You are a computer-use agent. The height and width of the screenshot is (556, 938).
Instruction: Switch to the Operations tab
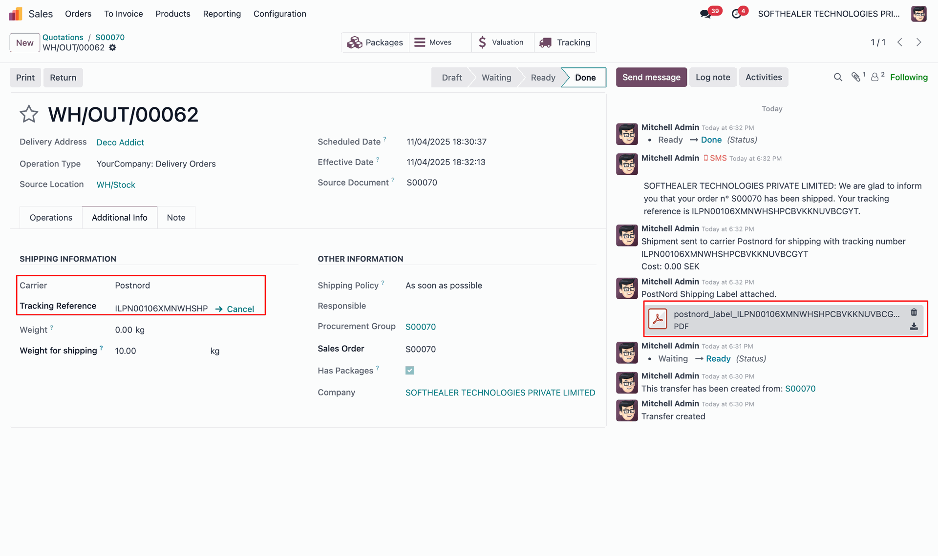[x=51, y=218]
